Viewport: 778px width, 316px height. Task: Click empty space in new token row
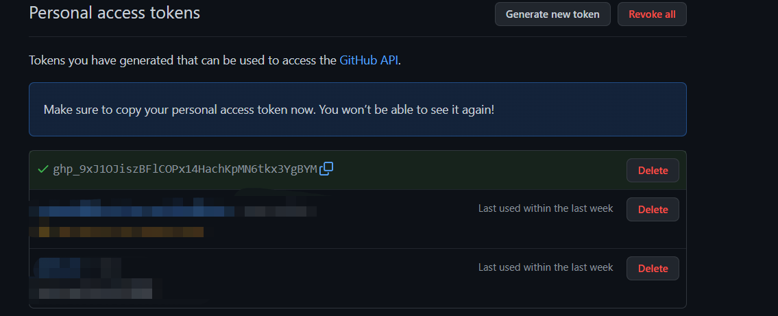click(476, 170)
